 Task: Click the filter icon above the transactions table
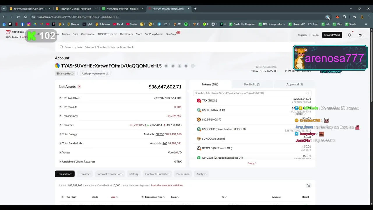(308, 185)
